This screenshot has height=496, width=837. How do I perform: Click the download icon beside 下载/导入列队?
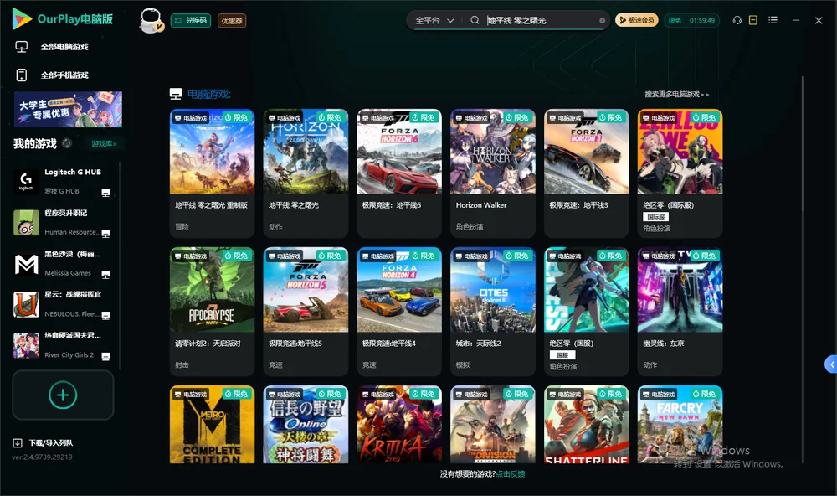18,443
